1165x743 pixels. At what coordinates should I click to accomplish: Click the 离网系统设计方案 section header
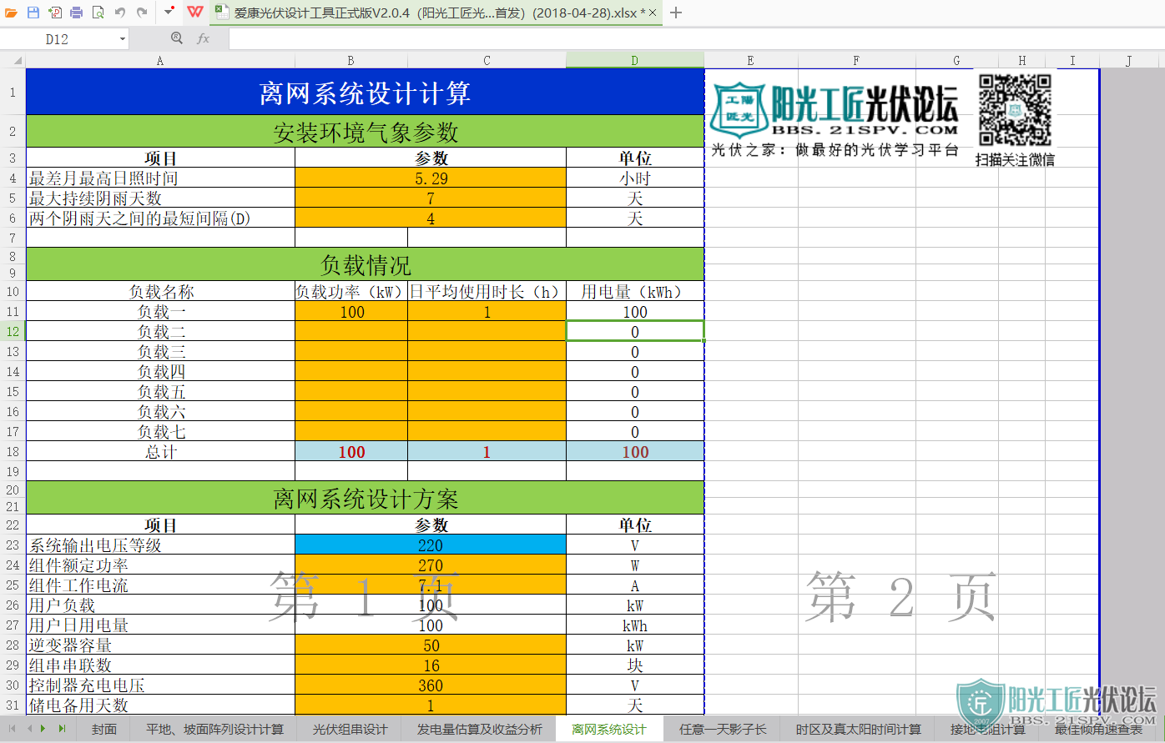coord(366,498)
